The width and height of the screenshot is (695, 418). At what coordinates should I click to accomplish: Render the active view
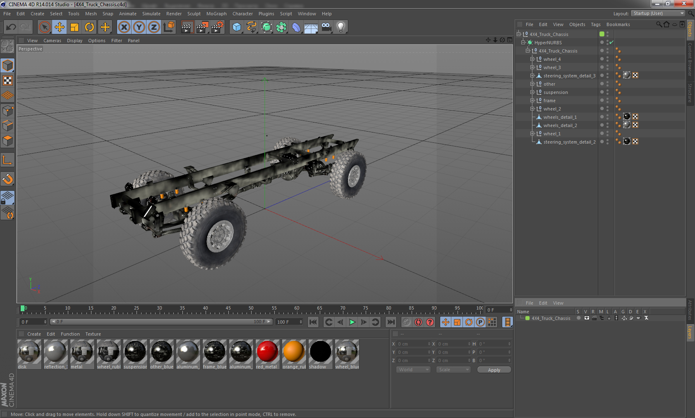(x=187, y=27)
